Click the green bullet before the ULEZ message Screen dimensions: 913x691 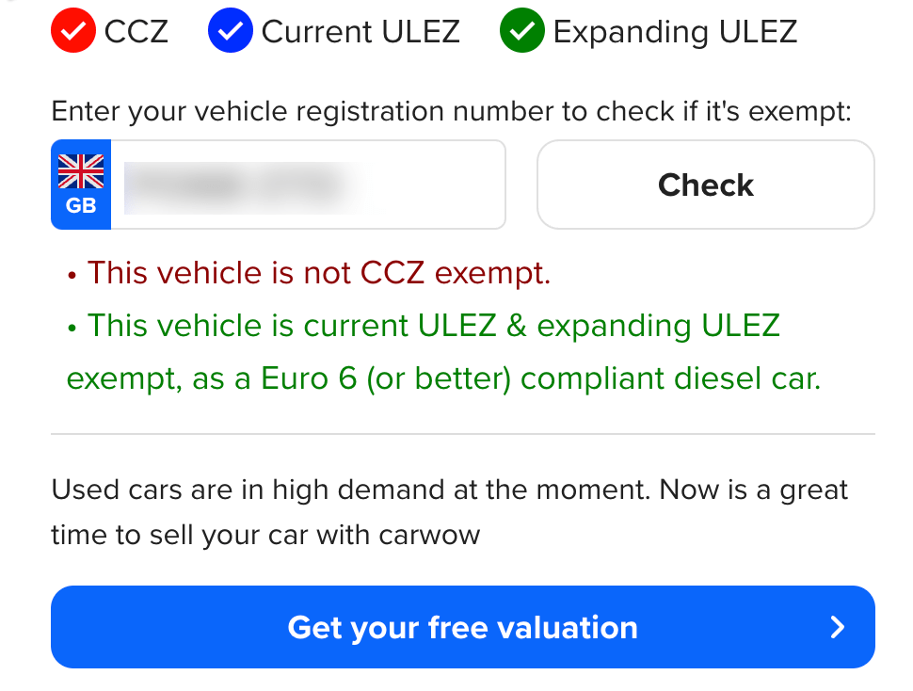[72, 329]
